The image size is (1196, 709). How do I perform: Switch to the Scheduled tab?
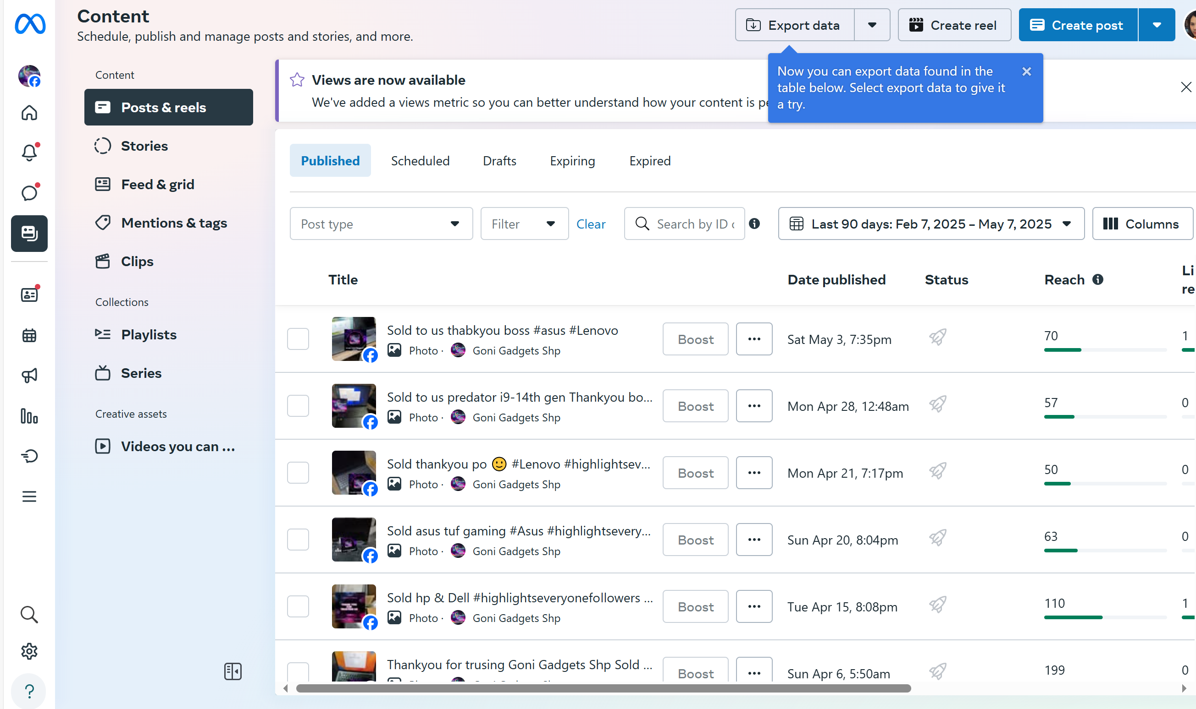click(420, 161)
